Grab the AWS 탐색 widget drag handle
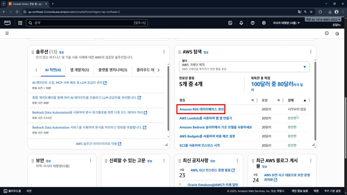Screen dimensions: 347x195 180,52
